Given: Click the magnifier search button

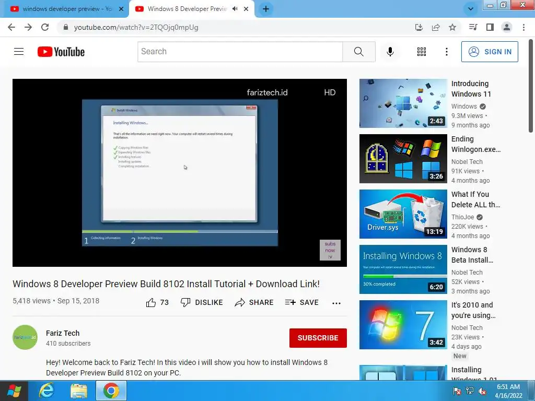Looking at the screenshot, I should [358, 52].
